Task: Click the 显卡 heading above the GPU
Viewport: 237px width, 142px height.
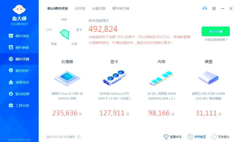Action: coord(114,62)
